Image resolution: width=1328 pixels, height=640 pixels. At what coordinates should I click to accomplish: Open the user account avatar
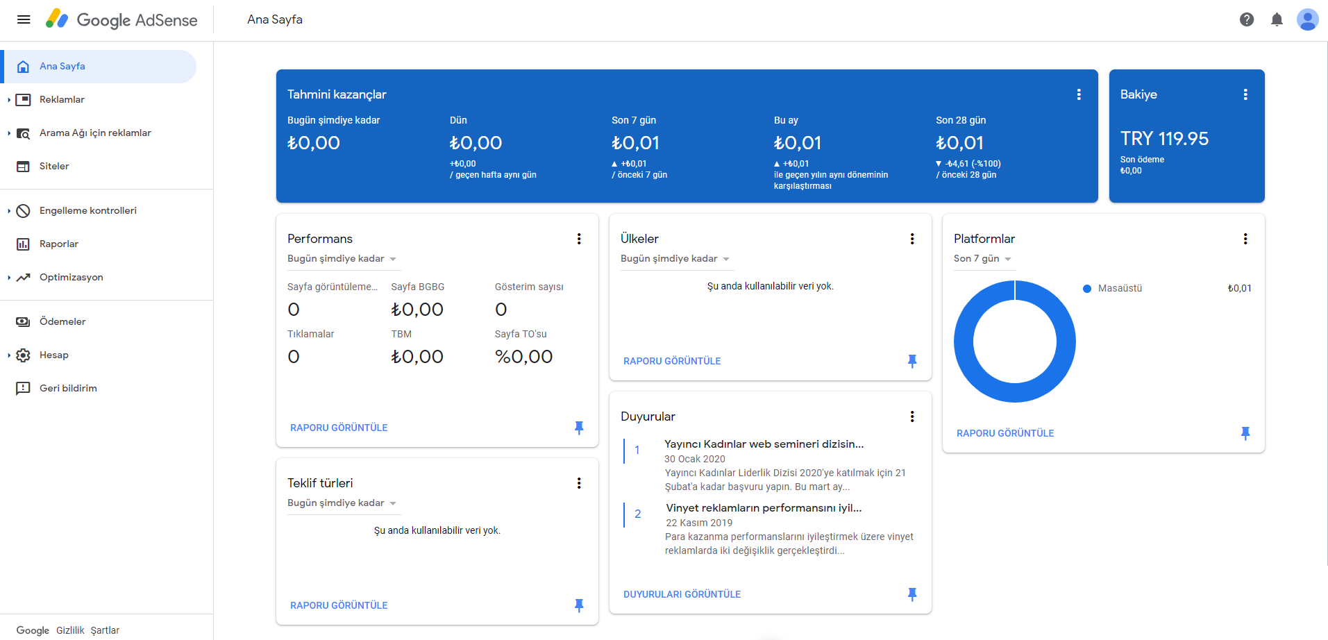(1307, 19)
